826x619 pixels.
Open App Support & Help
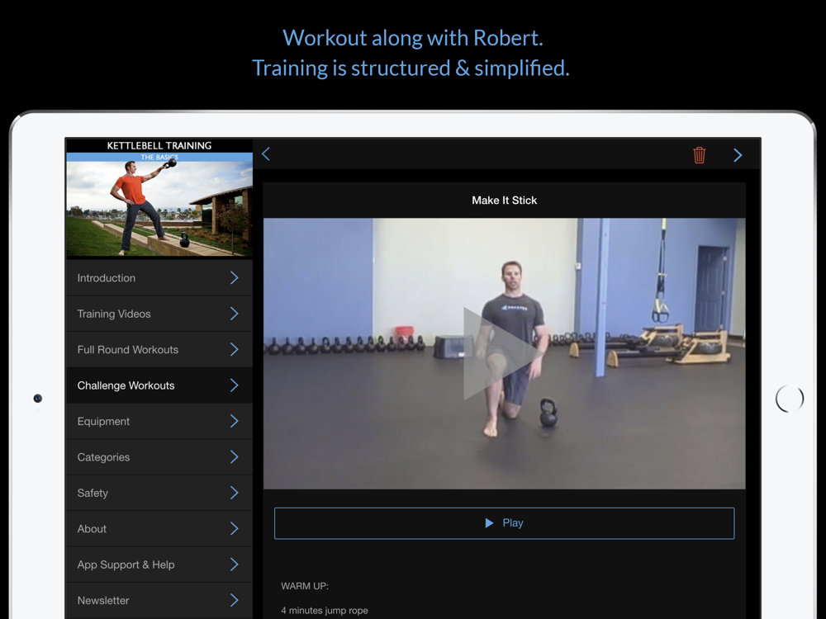(x=159, y=565)
